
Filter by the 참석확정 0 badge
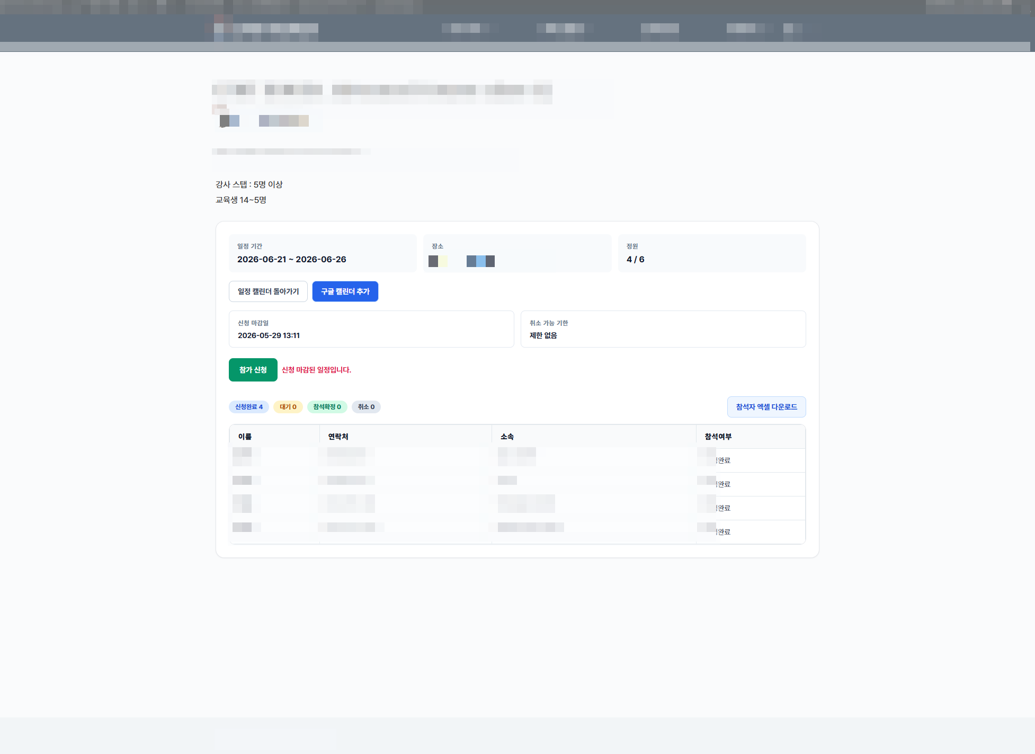(x=327, y=407)
